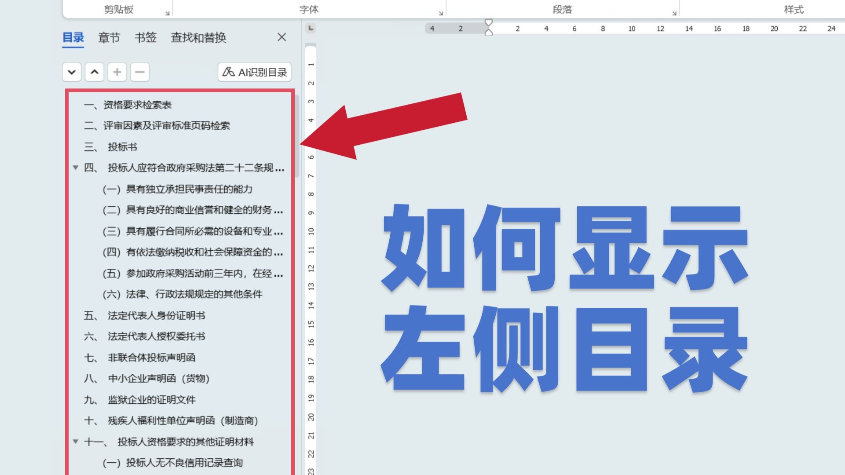Click the AI识别目录 button
This screenshot has height=475, width=845.
point(254,72)
